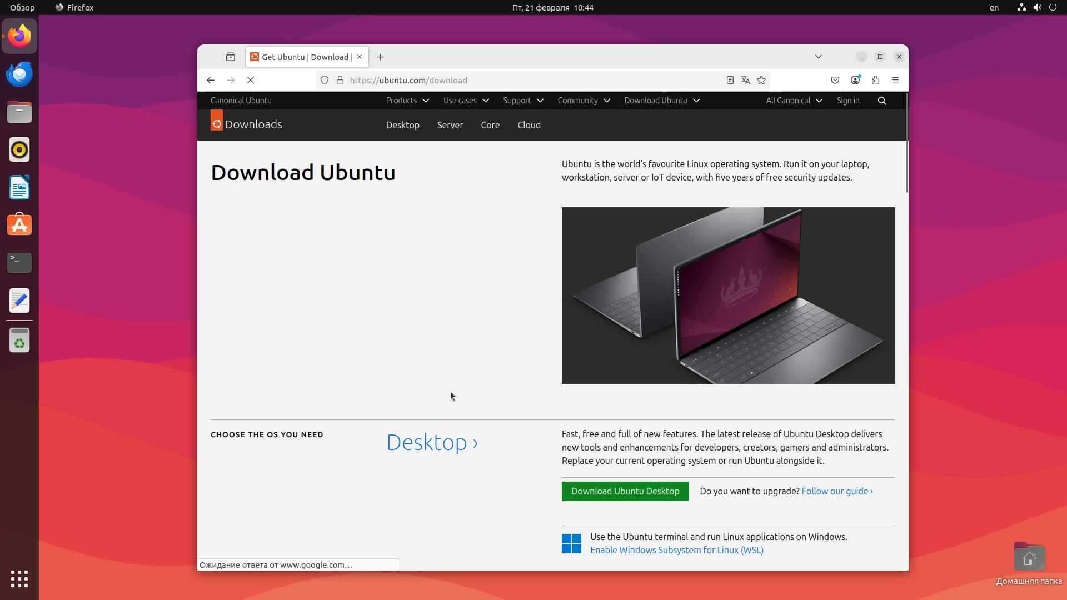
Task: Open the Домашняя папка desktop folder
Action: tap(1029, 564)
